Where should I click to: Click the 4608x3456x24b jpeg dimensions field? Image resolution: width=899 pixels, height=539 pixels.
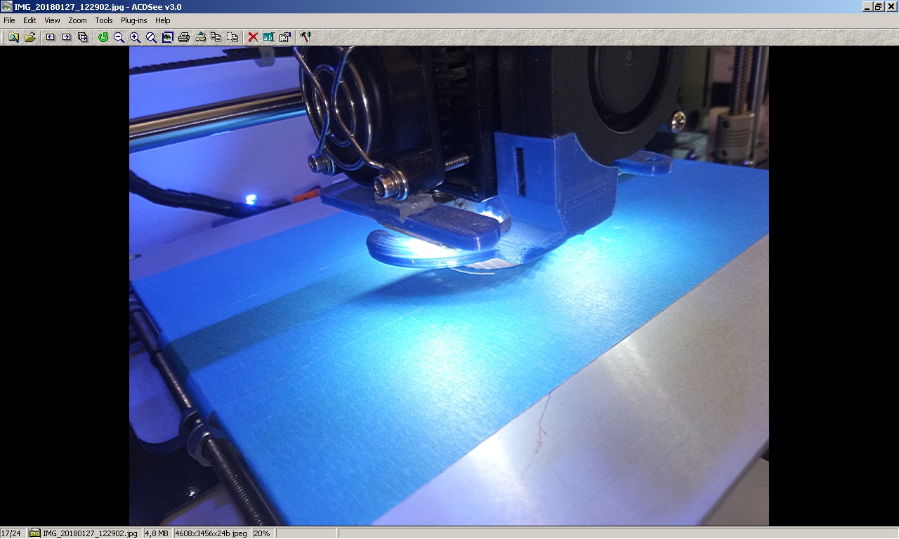(x=212, y=533)
